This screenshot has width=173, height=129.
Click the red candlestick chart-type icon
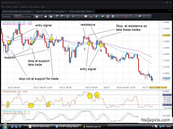coord(16,17)
